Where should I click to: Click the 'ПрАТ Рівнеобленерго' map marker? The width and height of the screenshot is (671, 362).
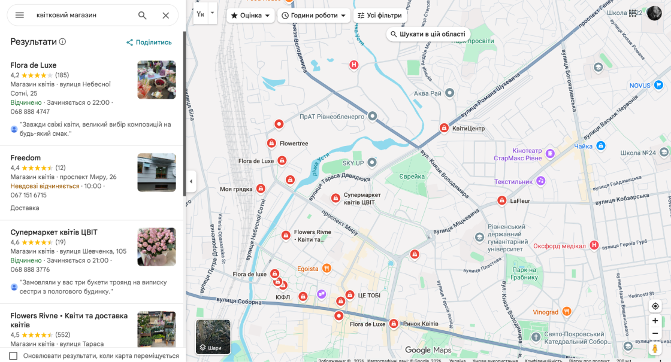[372, 116]
